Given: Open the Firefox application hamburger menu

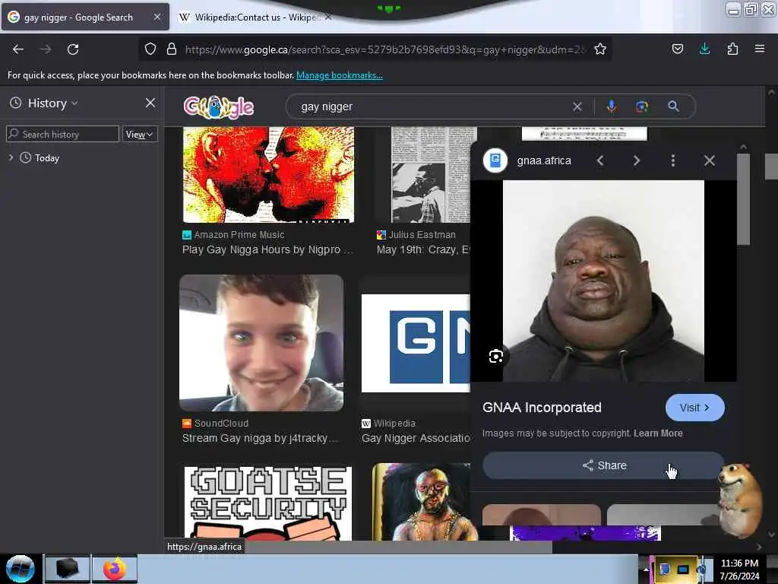Looking at the screenshot, I should click(760, 49).
